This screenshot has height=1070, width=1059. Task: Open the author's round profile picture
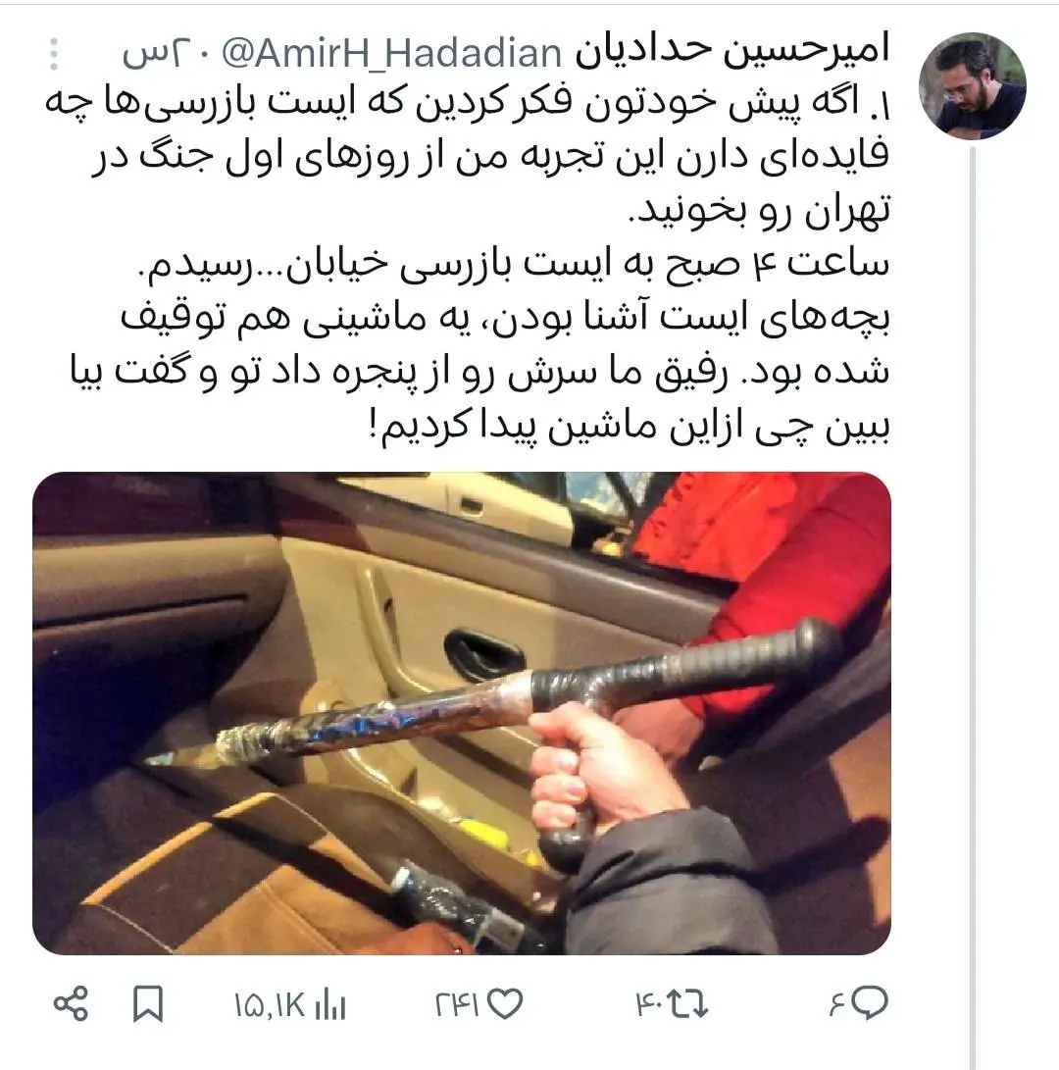(x=973, y=86)
